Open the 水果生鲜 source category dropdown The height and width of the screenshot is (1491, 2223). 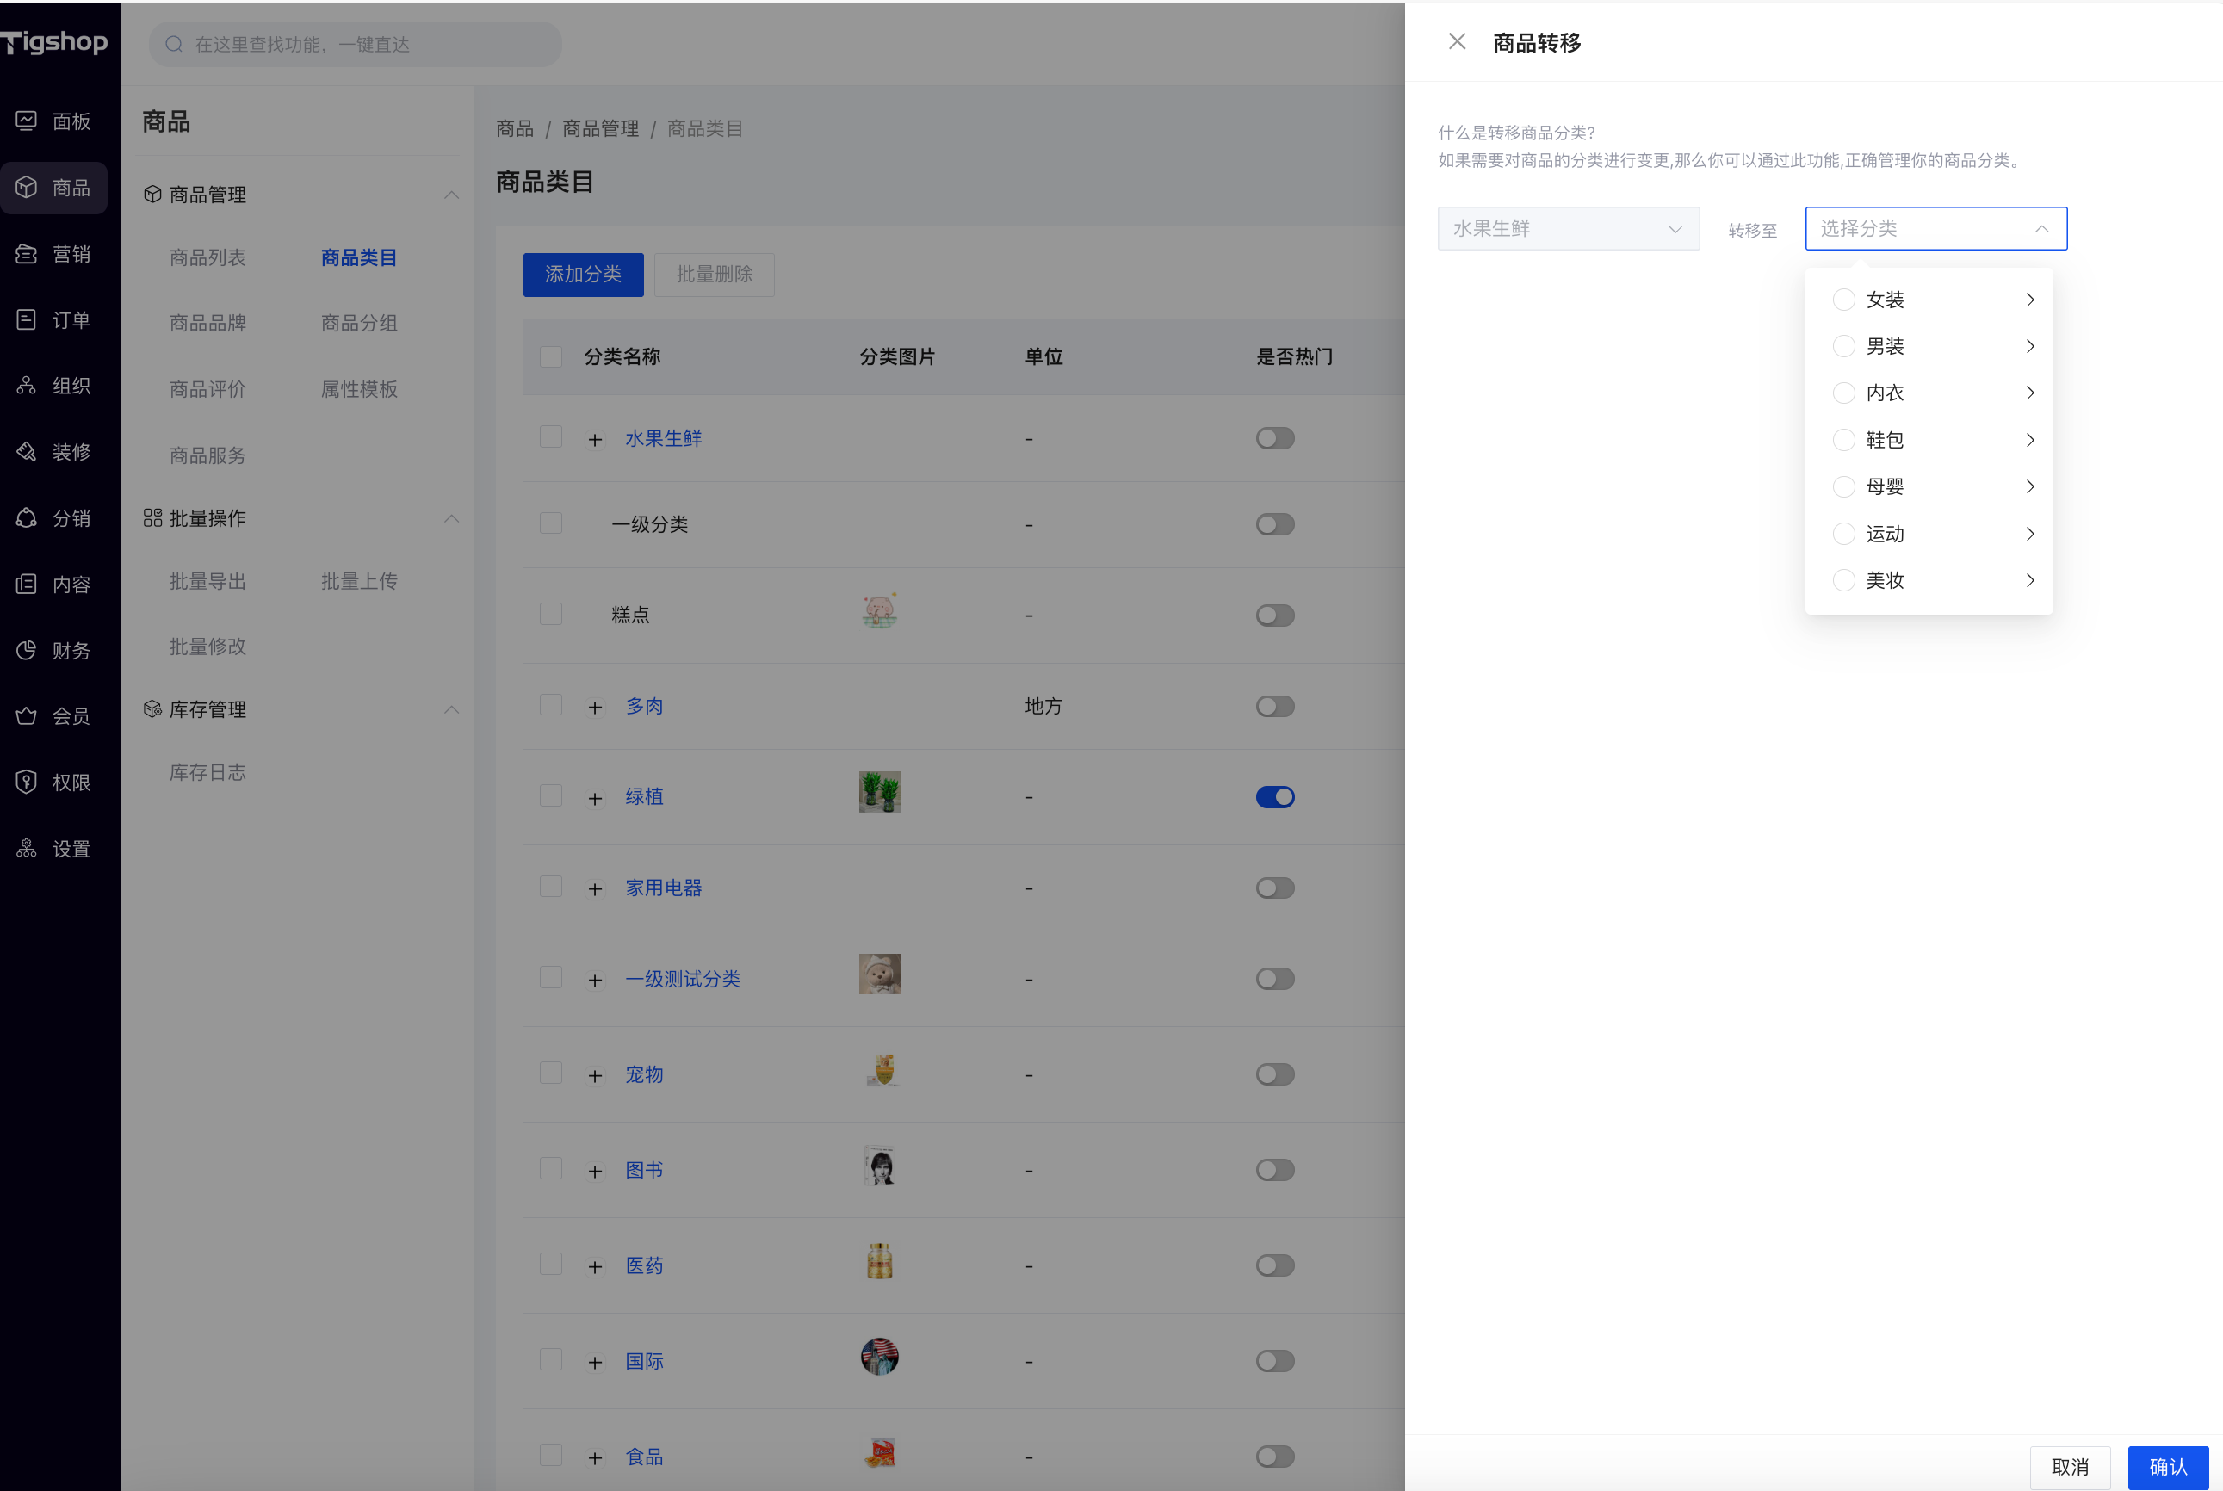point(1568,229)
